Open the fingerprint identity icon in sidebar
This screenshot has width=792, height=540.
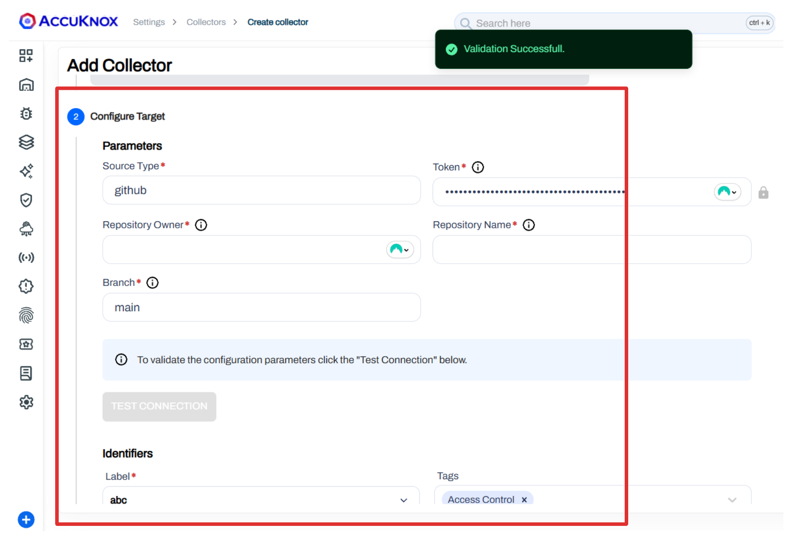[26, 315]
